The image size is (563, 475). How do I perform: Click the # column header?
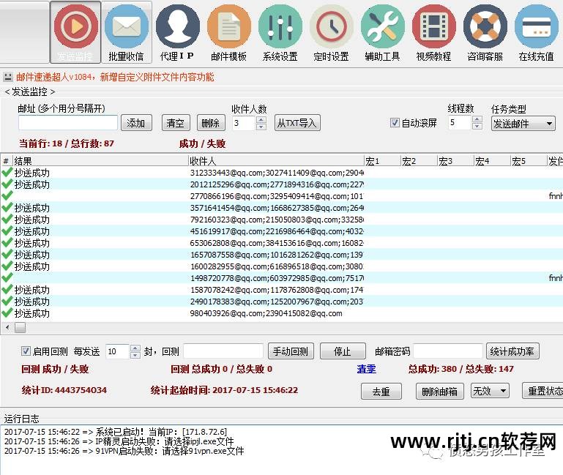point(7,161)
